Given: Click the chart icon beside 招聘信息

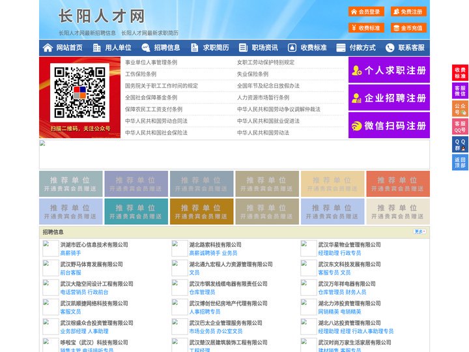Looking at the screenshot, I should click(x=146, y=48).
